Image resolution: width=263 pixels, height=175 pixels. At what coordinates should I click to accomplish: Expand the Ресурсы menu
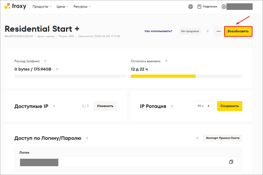pyautogui.click(x=82, y=6)
